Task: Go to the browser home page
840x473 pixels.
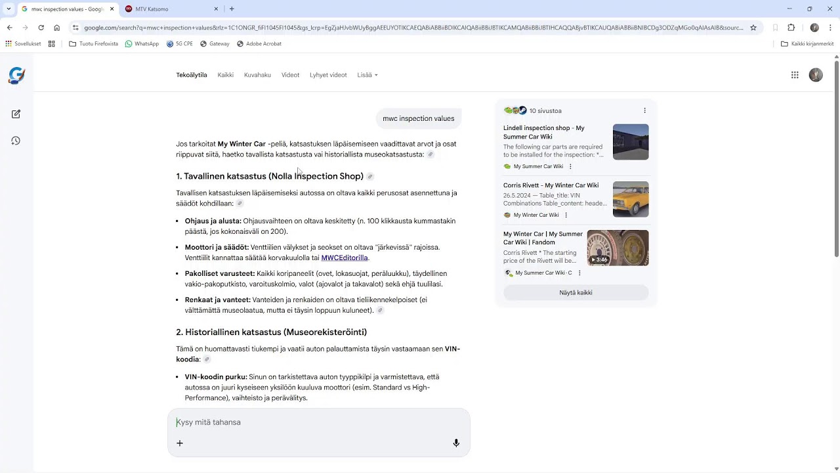Action: [x=57, y=28]
